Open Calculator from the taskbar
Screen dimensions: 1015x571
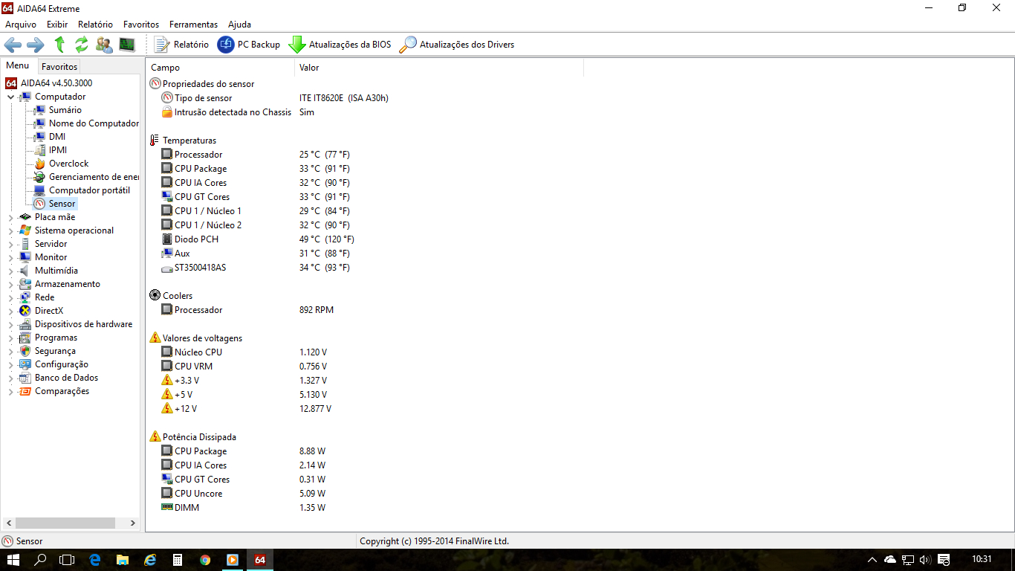(178, 560)
